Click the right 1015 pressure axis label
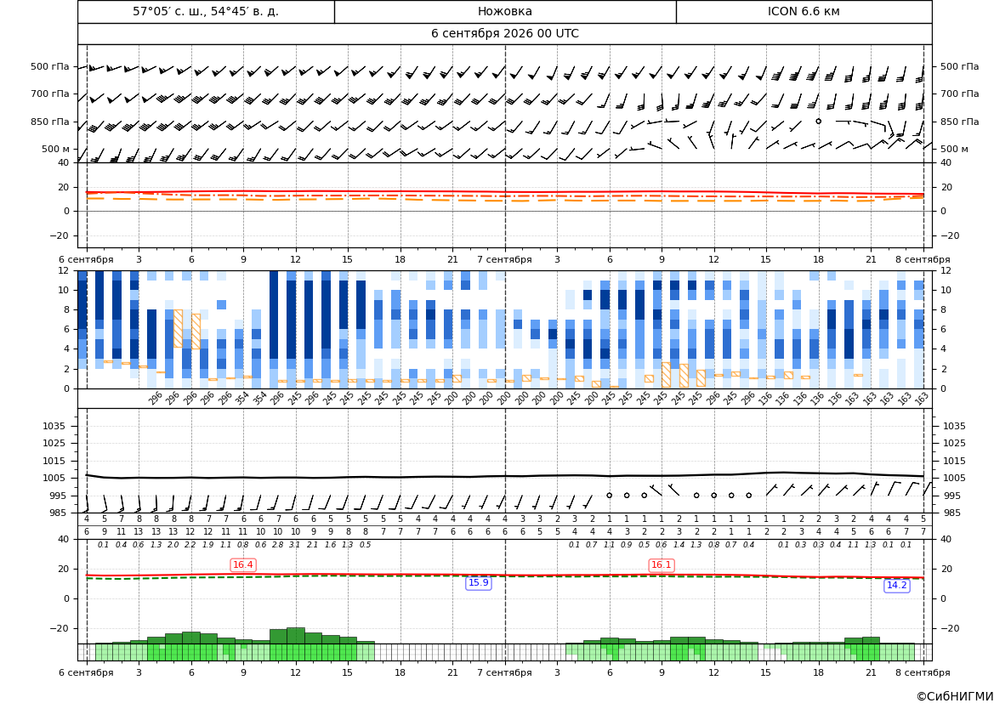This screenshot has width=994, height=703. (x=955, y=461)
